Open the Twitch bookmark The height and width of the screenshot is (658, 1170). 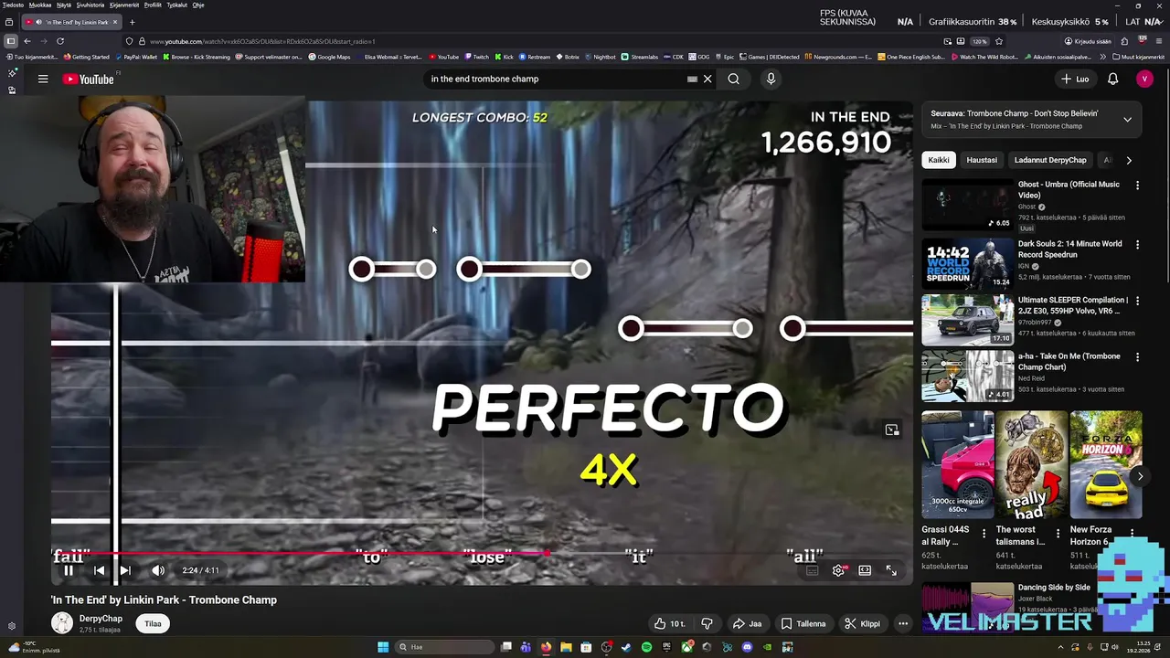click(x=476, y=57)
